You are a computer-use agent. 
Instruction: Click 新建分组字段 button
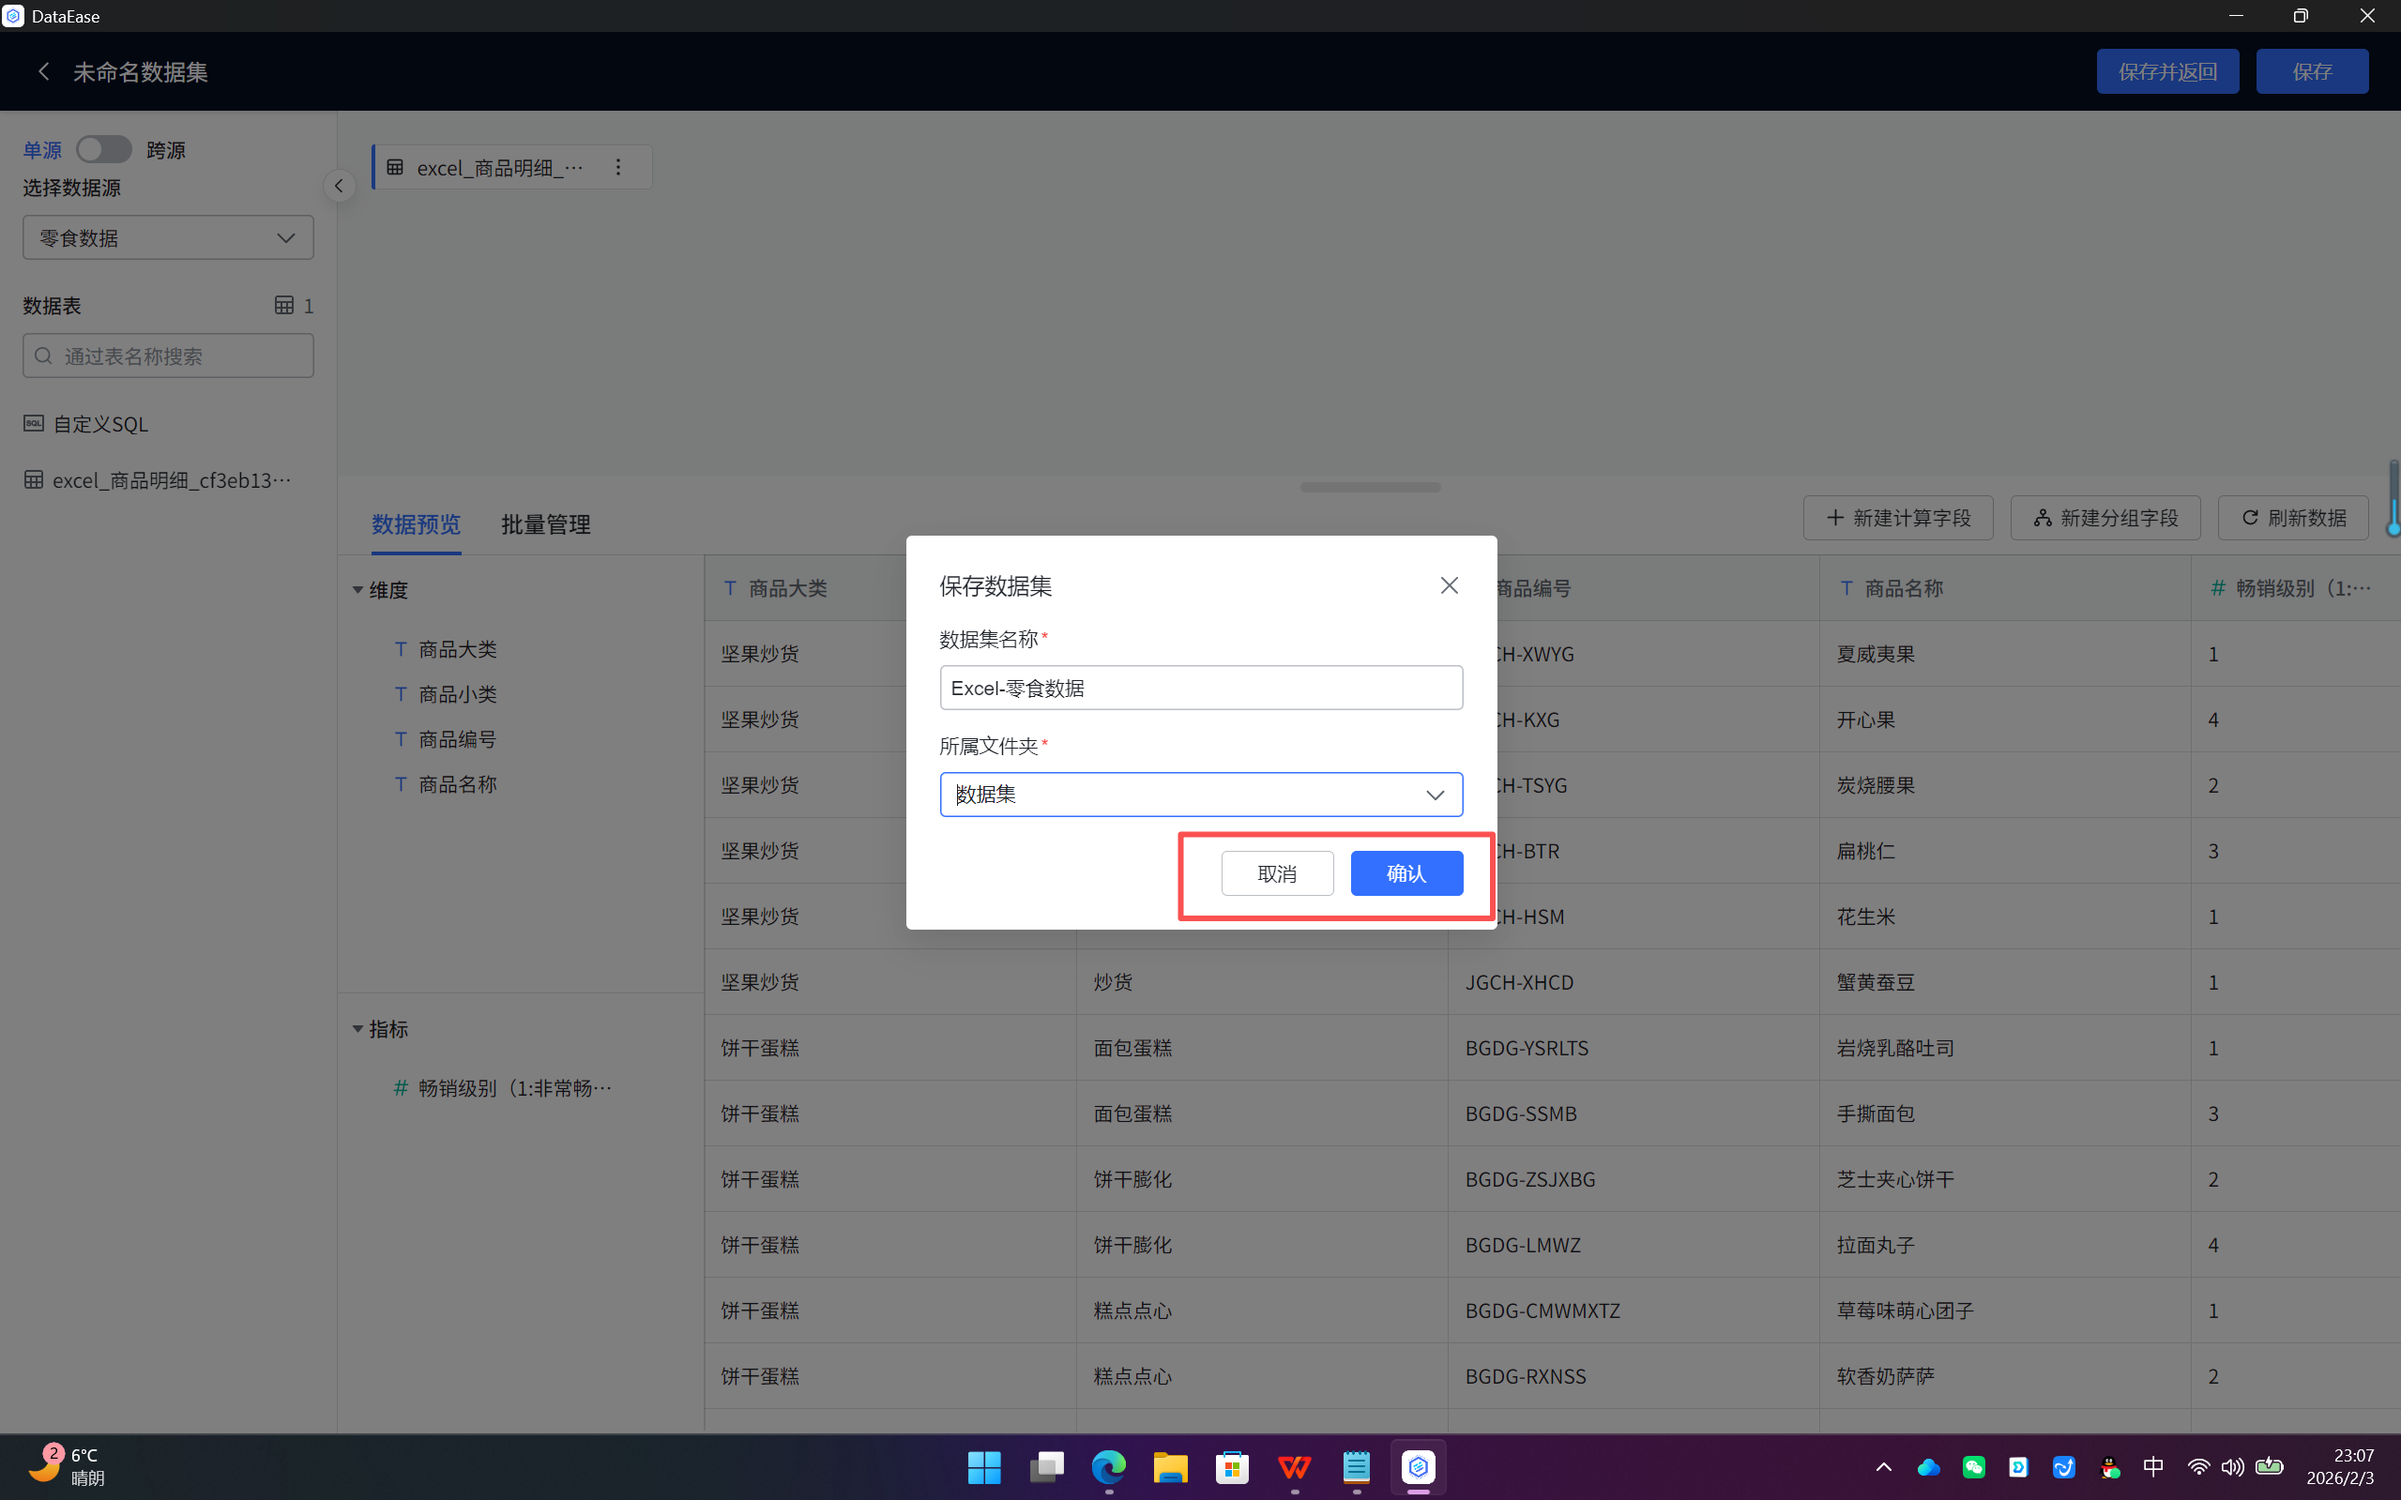[2105, 518]
